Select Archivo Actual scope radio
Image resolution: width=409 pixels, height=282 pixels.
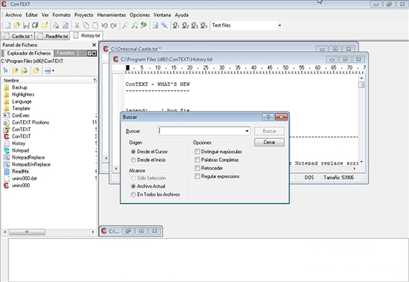coord(133,186)
